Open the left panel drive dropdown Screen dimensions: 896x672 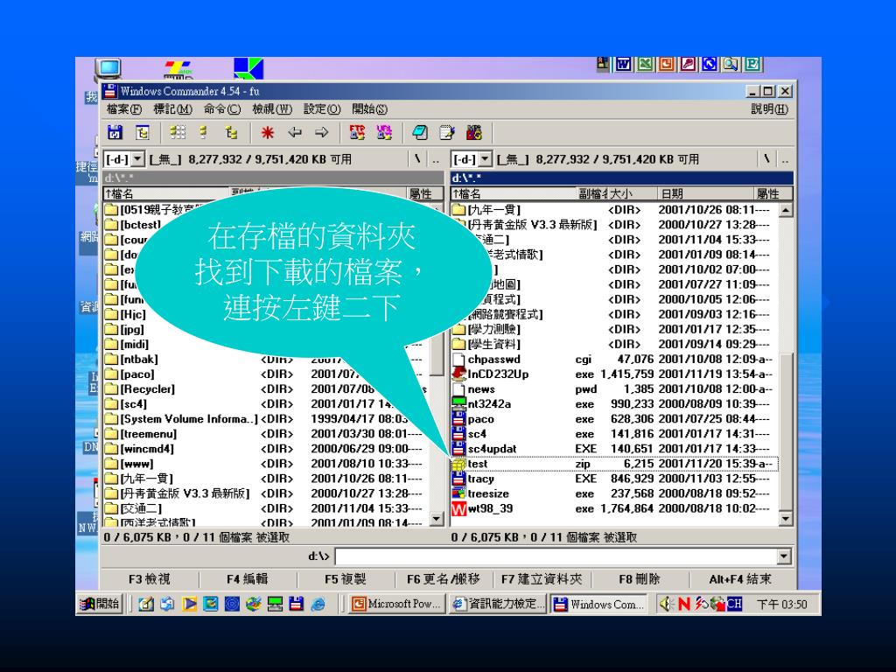[137, 159]
